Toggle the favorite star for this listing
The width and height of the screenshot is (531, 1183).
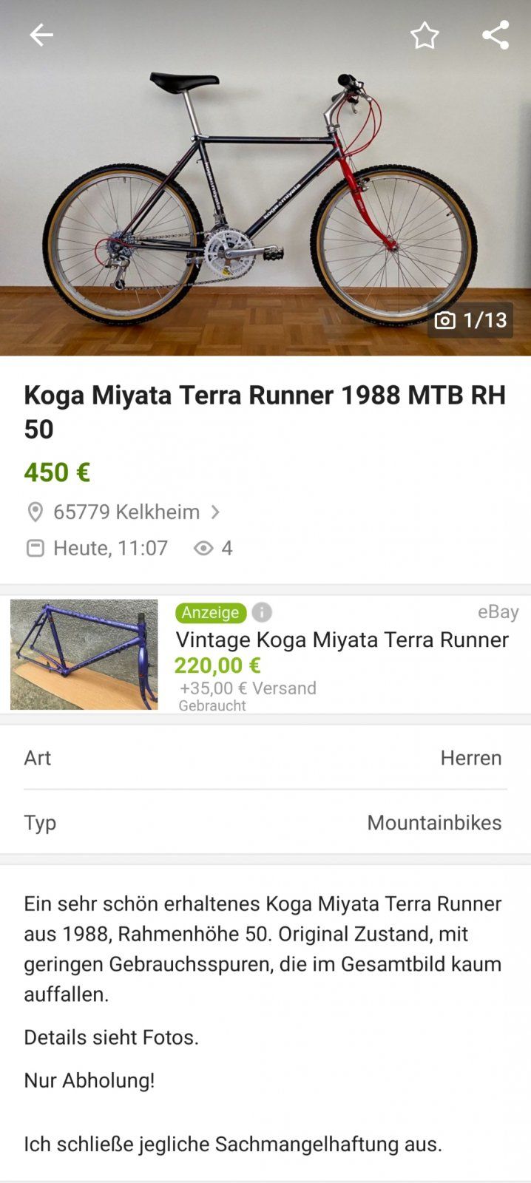click(x=425, y=35)
